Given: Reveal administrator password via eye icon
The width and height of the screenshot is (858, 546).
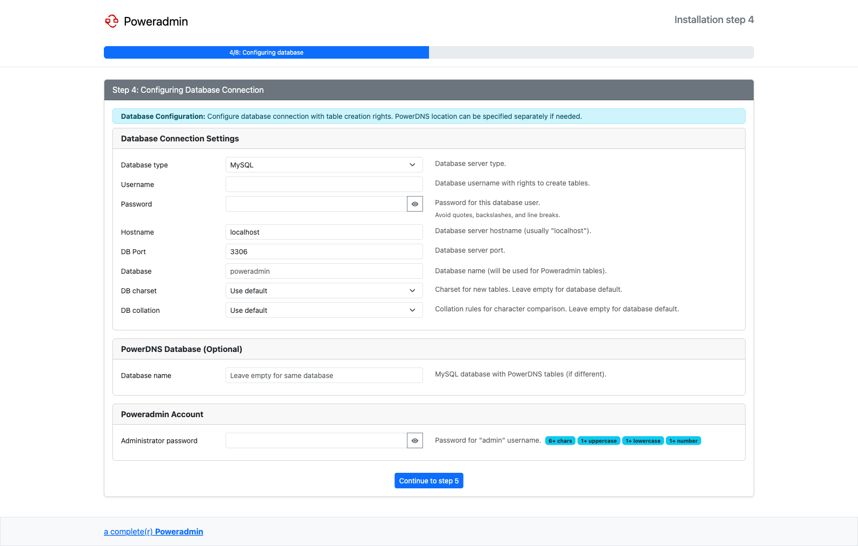Looking at the screenshot, I should tap(415, 441).
